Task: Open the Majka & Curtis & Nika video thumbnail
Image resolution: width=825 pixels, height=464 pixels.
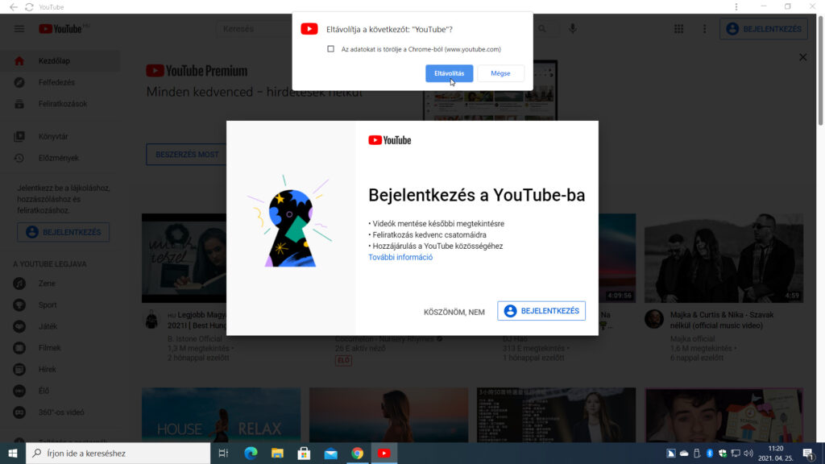Action: pos(723,258)
